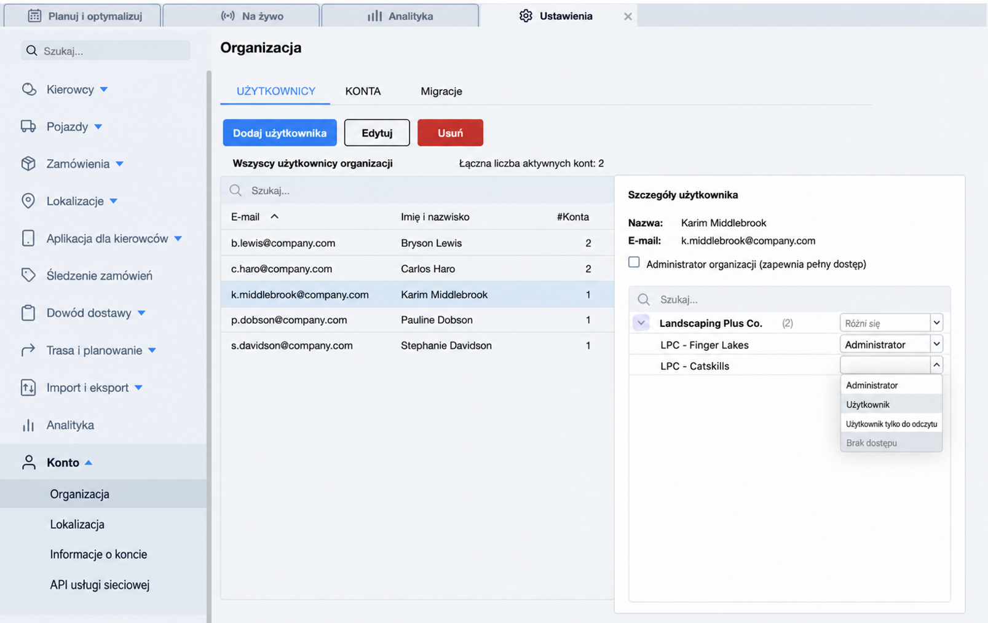Viewport: 988px width, 623px height.
Task: Choose Administrator in the open role list
Action: point(891,385)
